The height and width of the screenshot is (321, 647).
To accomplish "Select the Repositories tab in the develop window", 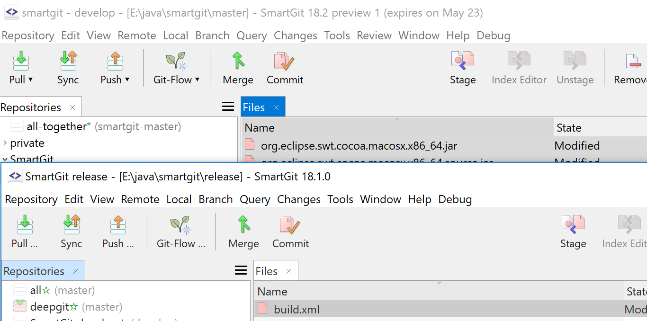I will coord(31,107).
